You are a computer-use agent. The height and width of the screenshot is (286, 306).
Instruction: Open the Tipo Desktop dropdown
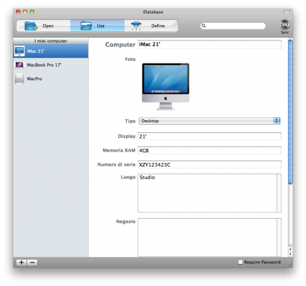point(209,121)
